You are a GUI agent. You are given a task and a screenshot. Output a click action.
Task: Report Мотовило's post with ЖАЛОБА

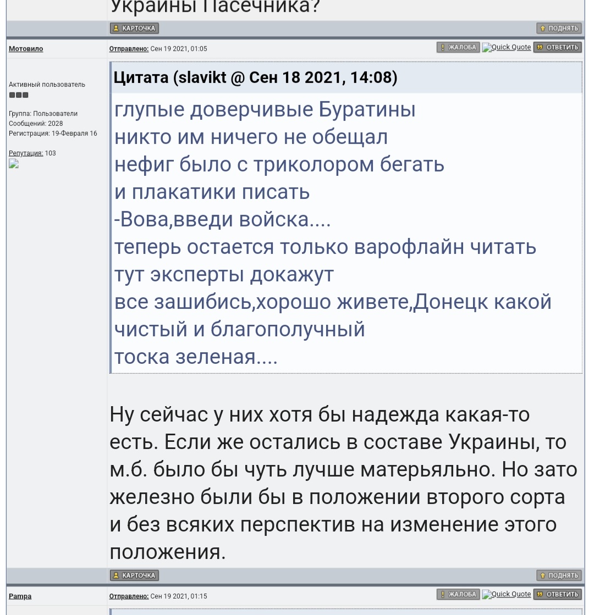pyautogui.click(x=458, y=47)
